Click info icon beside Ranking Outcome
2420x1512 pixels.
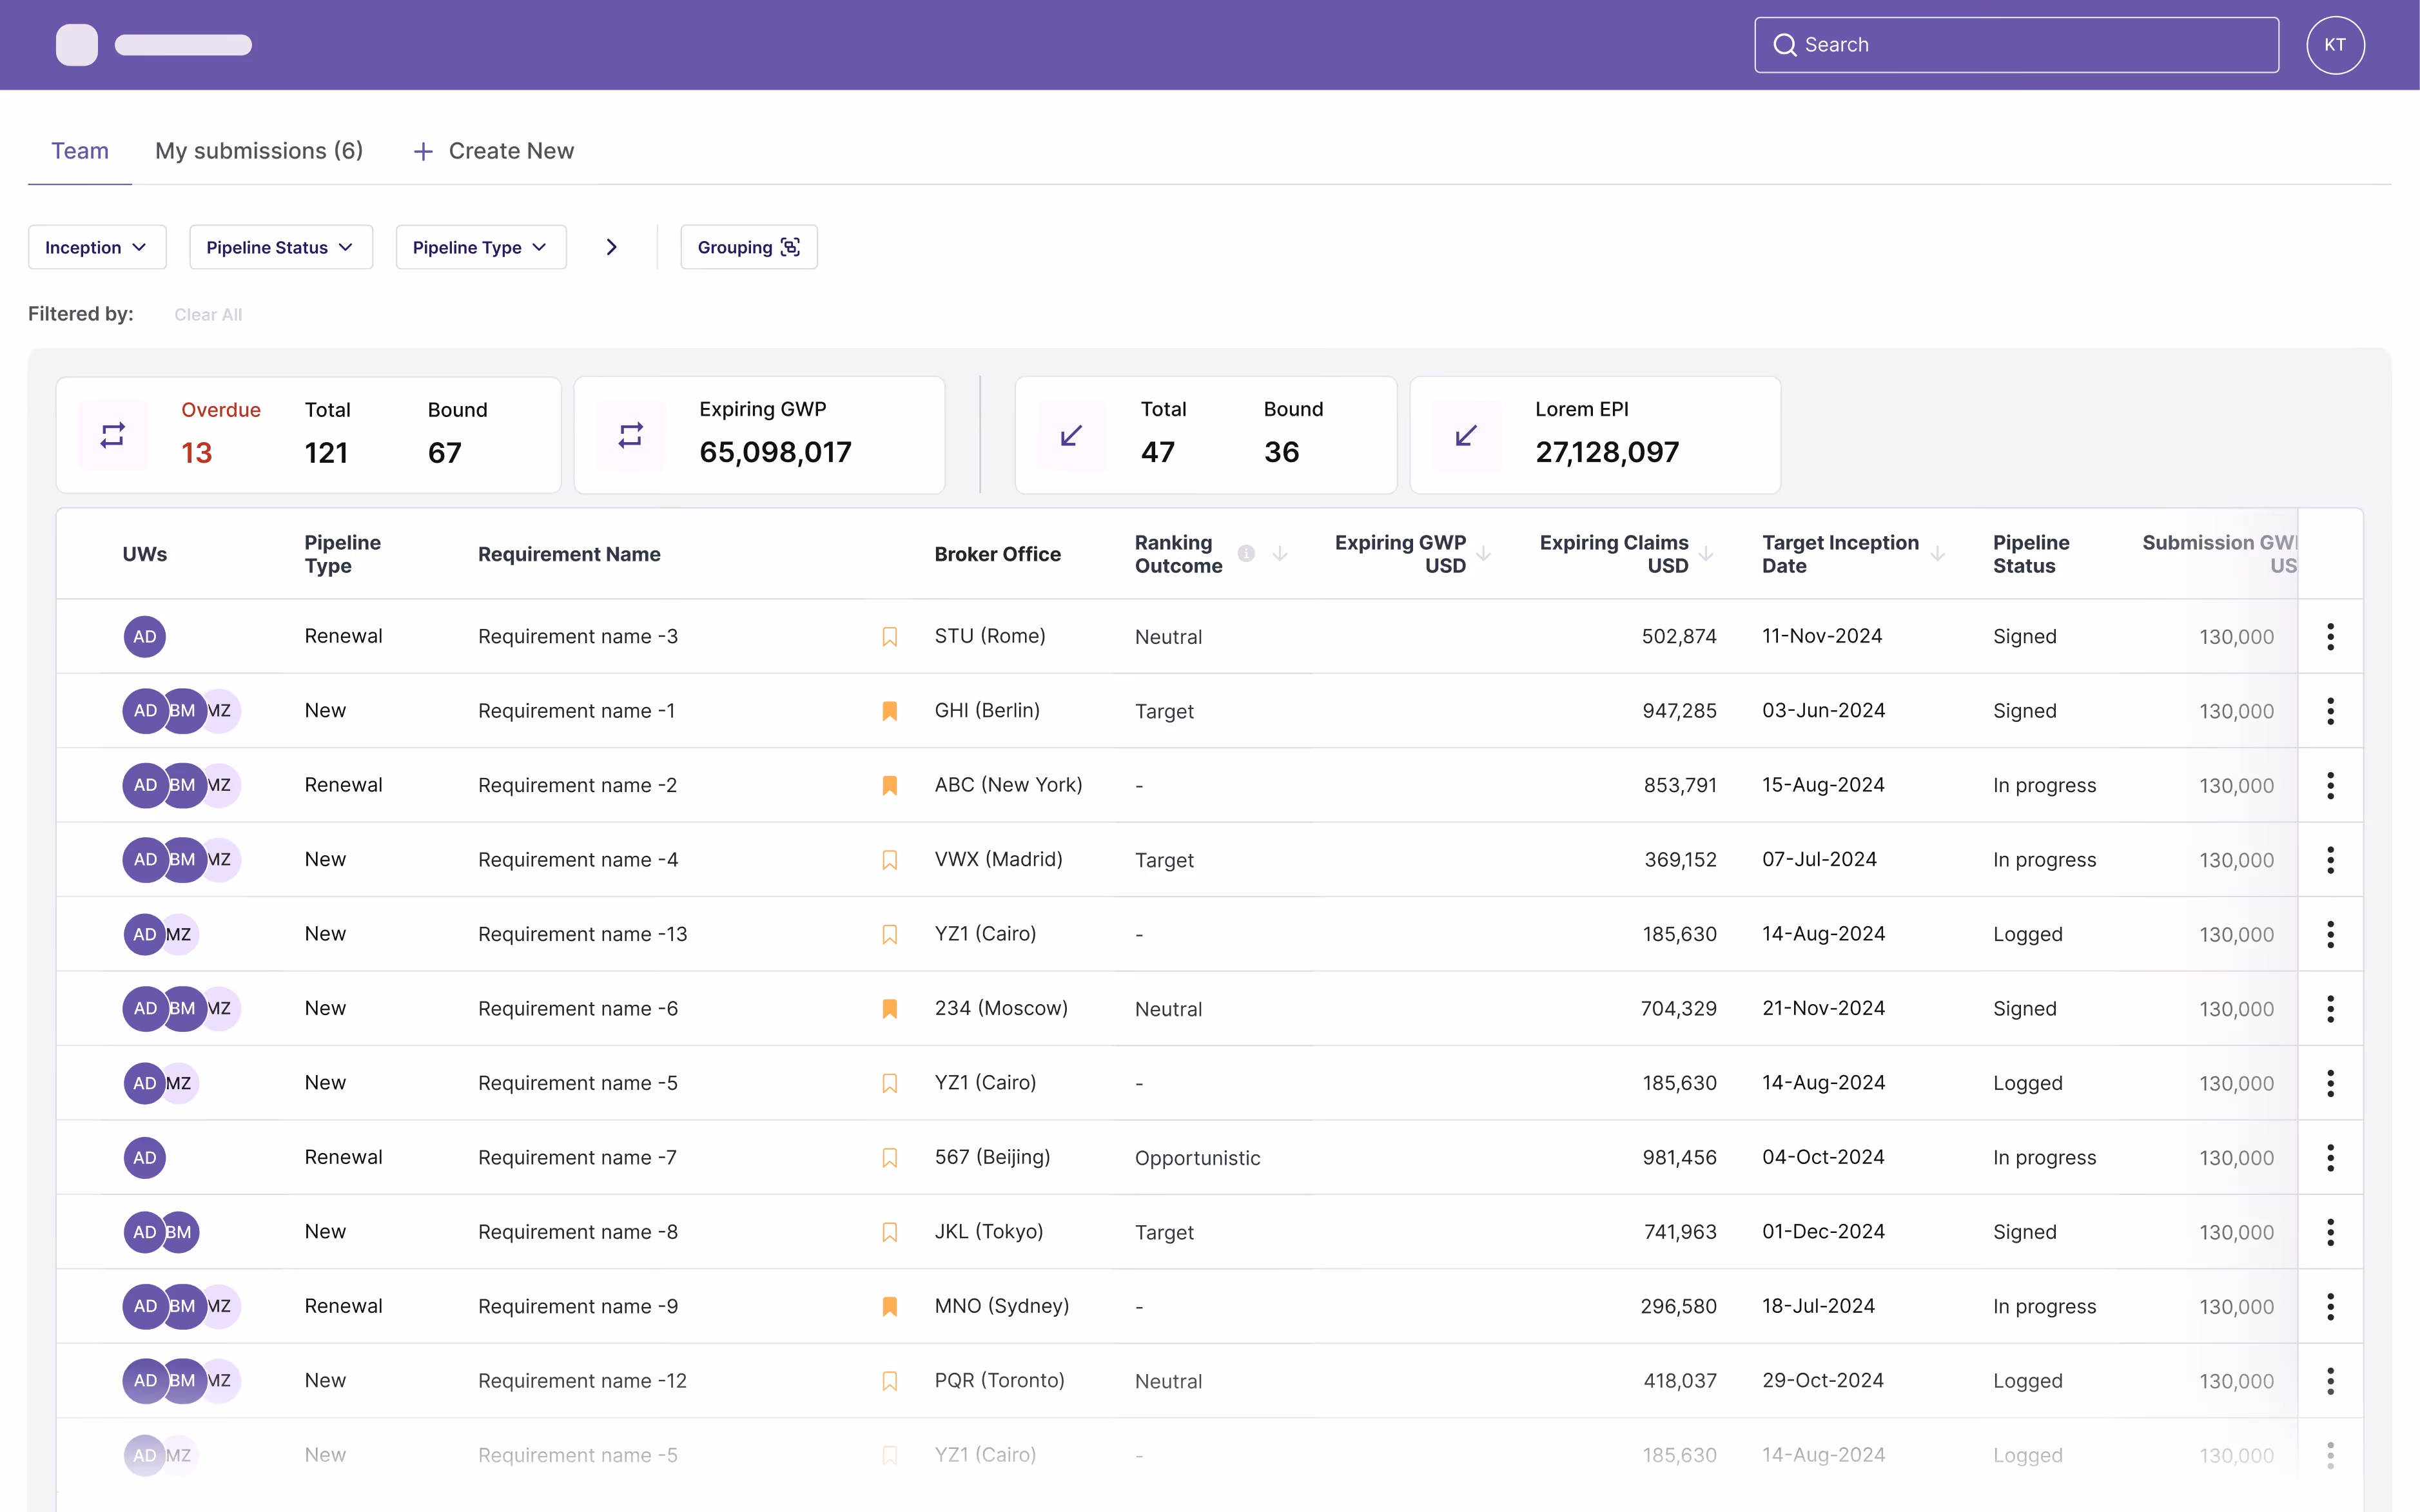point(1246,553)
